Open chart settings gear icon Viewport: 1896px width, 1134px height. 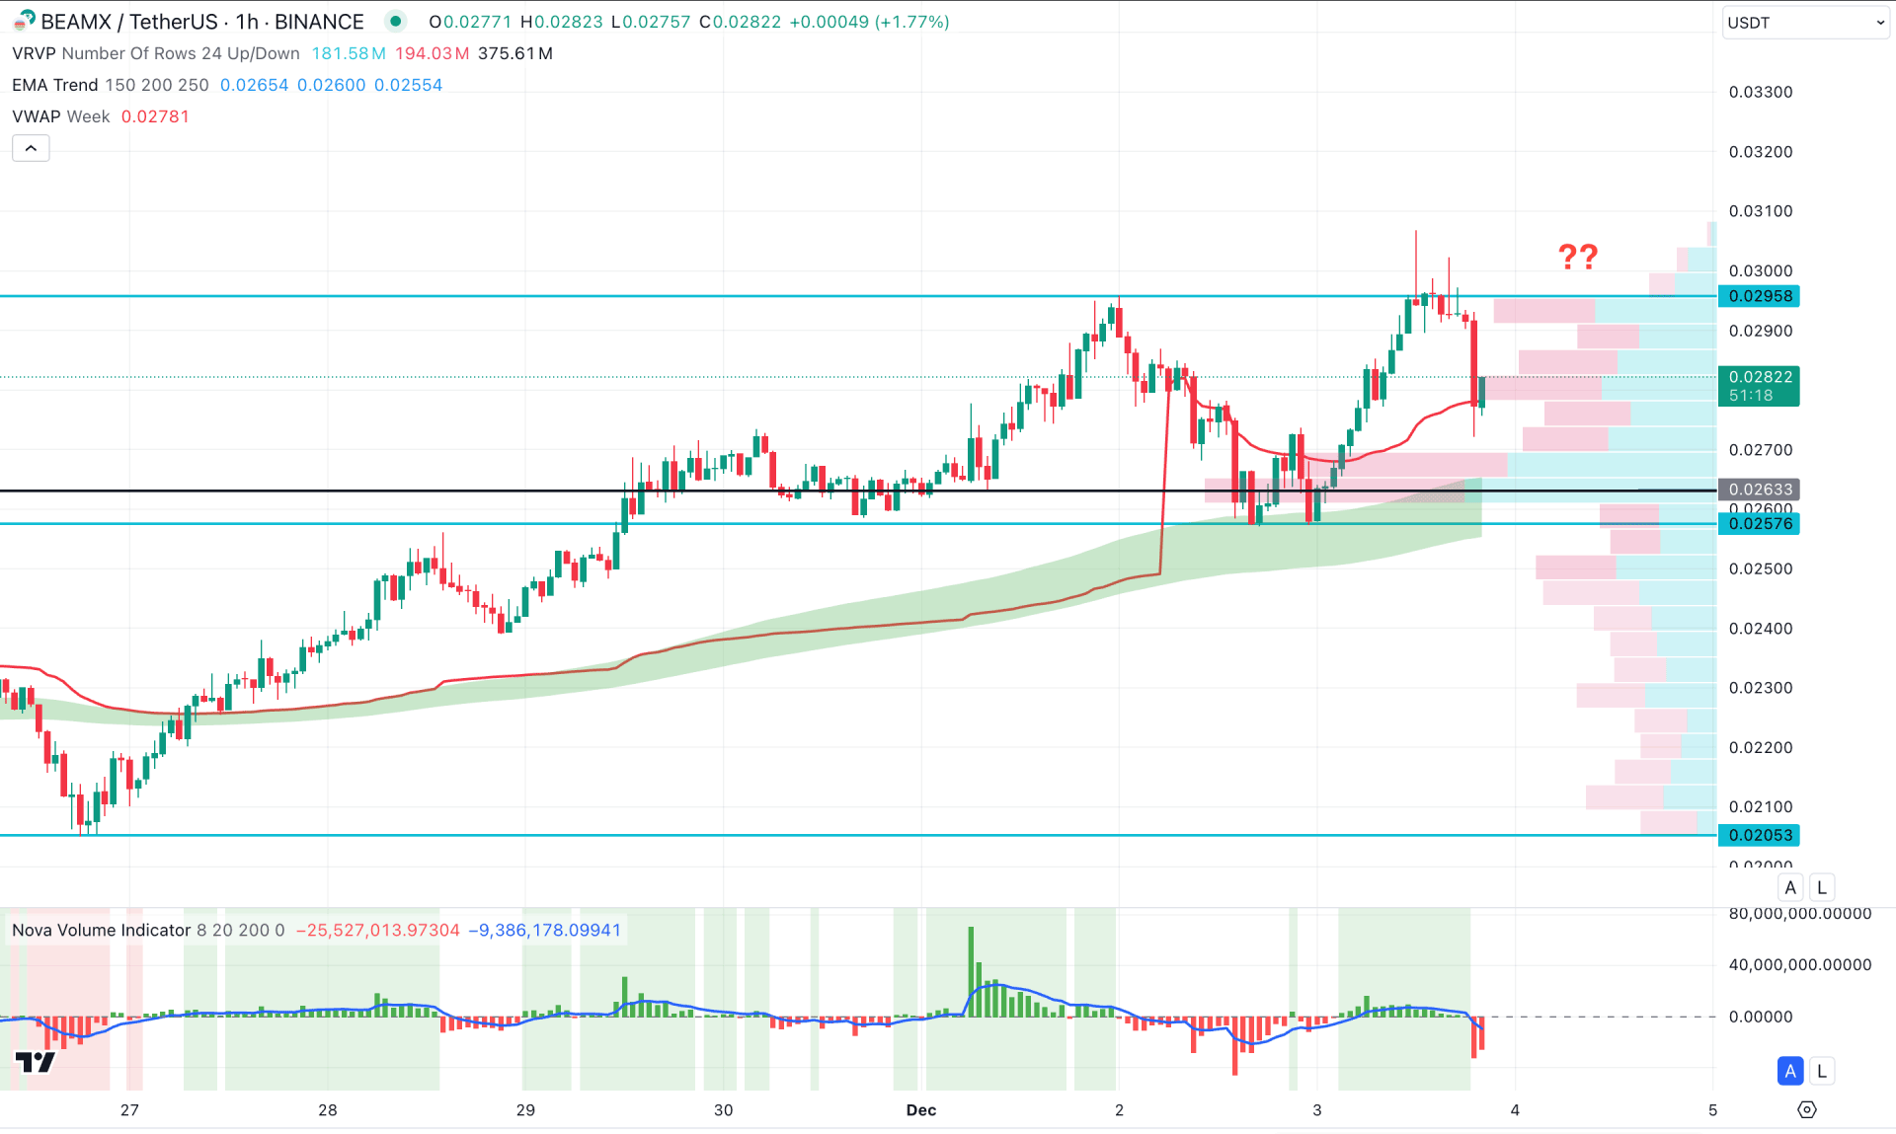point(1806,1109)
